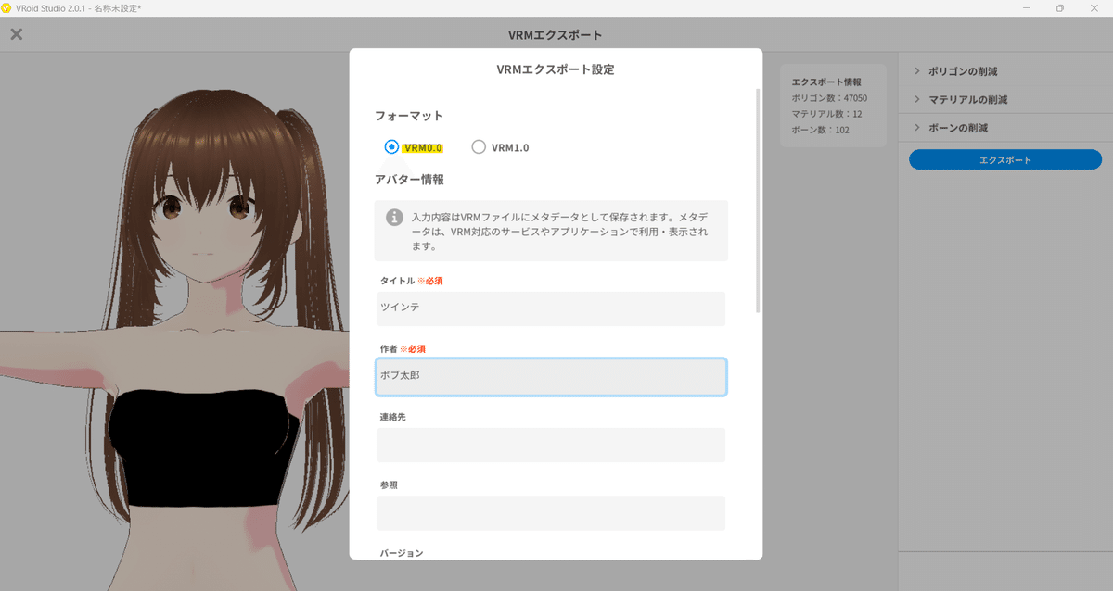Click the blue エクスポート button
This screenshot has width=1113, height=591.
(1005, 160)
